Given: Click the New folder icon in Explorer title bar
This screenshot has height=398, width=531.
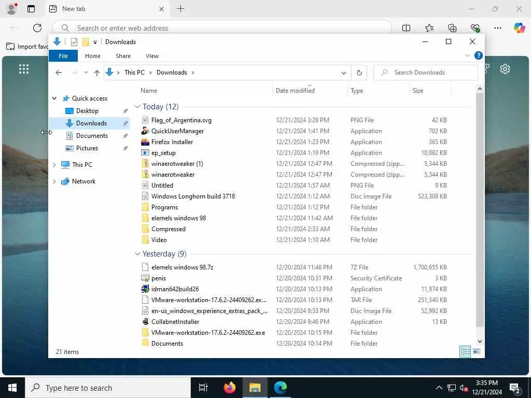Looking at the screenshot, I should (x=86, y=41).
